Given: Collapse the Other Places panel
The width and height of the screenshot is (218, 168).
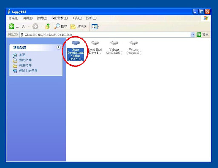Looking at the screenshot, I should click(58, 47).
